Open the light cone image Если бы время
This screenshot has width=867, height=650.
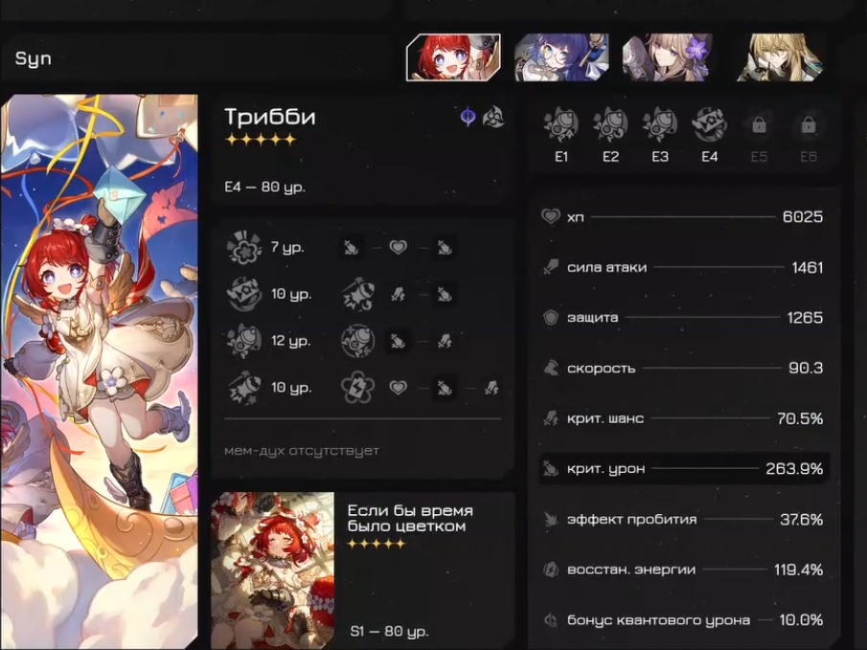point(273,570)
